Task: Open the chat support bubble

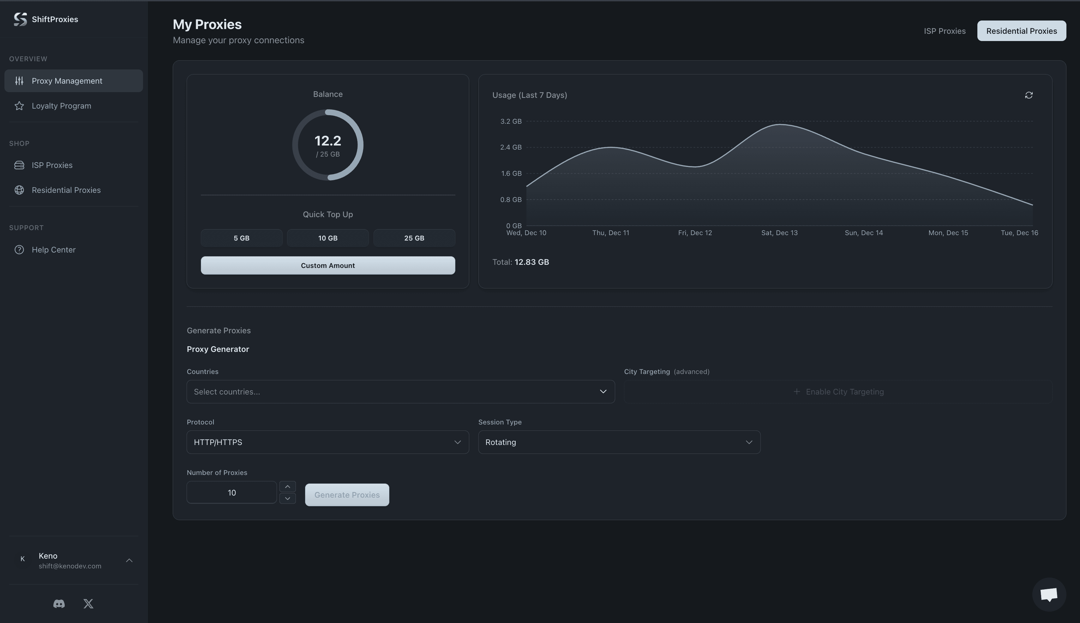Action: [1049, 594]
